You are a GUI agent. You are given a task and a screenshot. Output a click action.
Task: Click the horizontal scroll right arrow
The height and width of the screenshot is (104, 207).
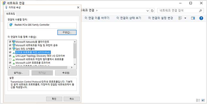pyautogui.click(x=72, y=67)
